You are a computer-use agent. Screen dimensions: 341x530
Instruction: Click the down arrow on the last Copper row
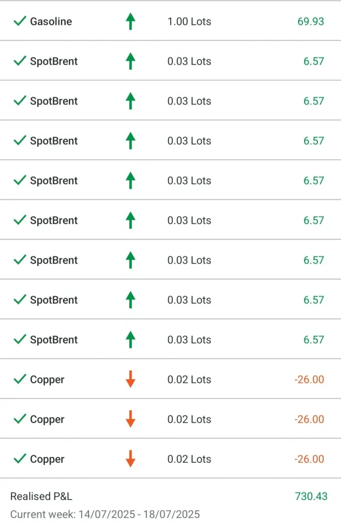click(130, 460)
